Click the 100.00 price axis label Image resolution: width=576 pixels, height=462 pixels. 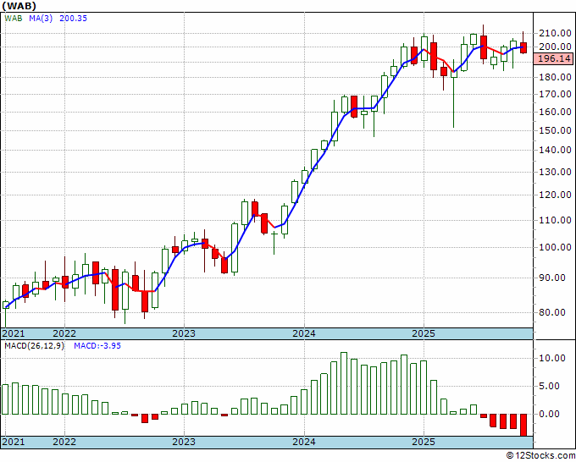(x=555, y=247)
